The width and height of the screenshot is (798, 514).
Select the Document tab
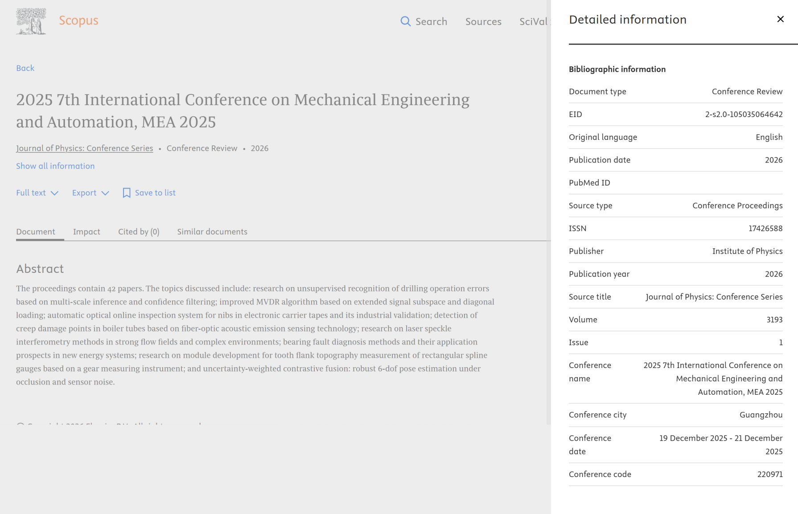(x=36, y=231)
